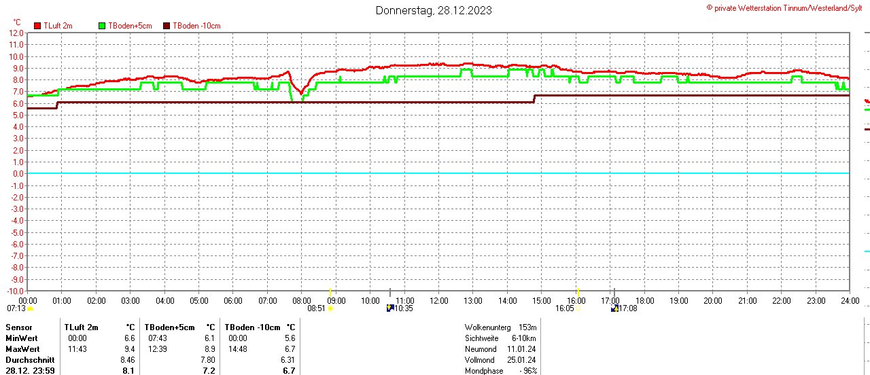Image resolution: width=870 pixels, height=375 pixels.
Task: Click the Wolkenunterg value 153m
Action: (x=527, y=327)
